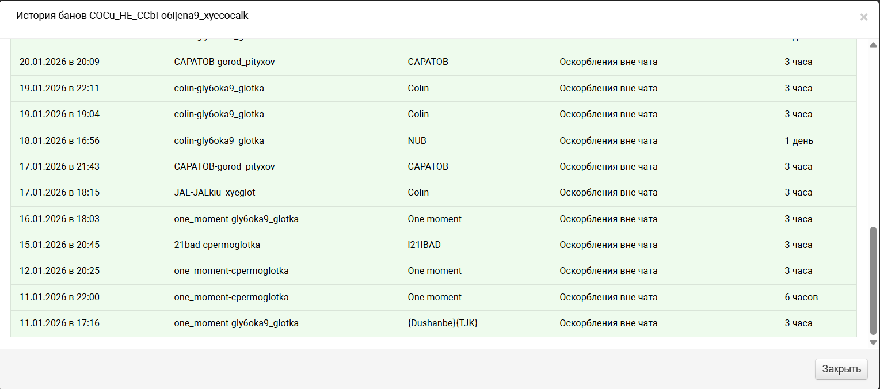Click the JAL-JALkiu nickname entry
880x389 pixels.
215,193
